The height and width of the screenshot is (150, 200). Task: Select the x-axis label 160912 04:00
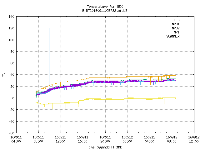pos(149,139)
